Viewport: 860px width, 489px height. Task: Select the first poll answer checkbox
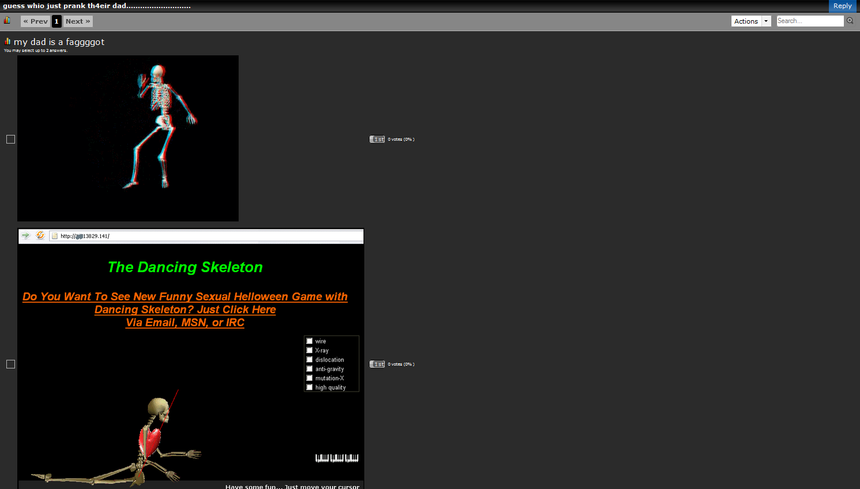(x=10, y=139)
